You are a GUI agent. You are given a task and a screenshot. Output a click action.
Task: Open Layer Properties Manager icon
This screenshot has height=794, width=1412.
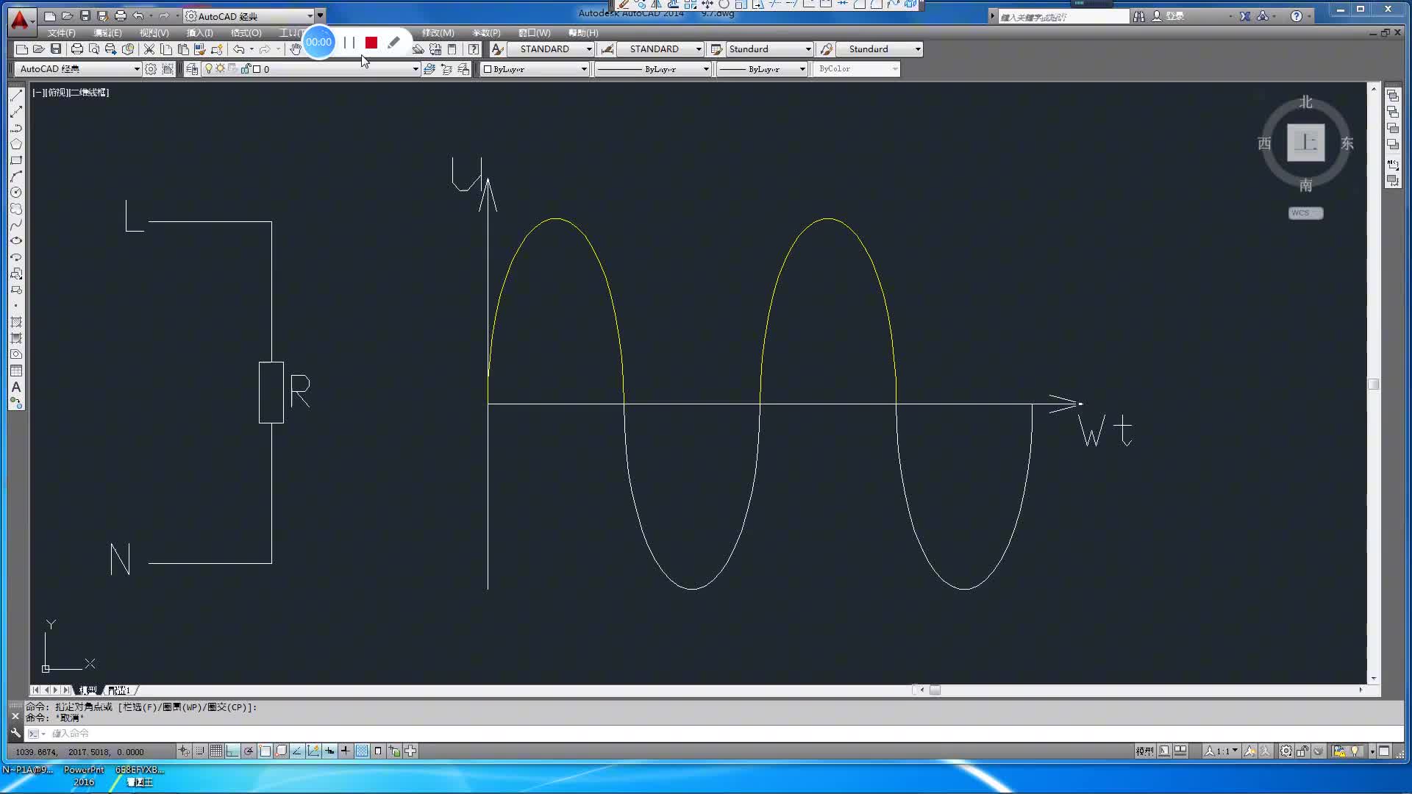point(192,69)
